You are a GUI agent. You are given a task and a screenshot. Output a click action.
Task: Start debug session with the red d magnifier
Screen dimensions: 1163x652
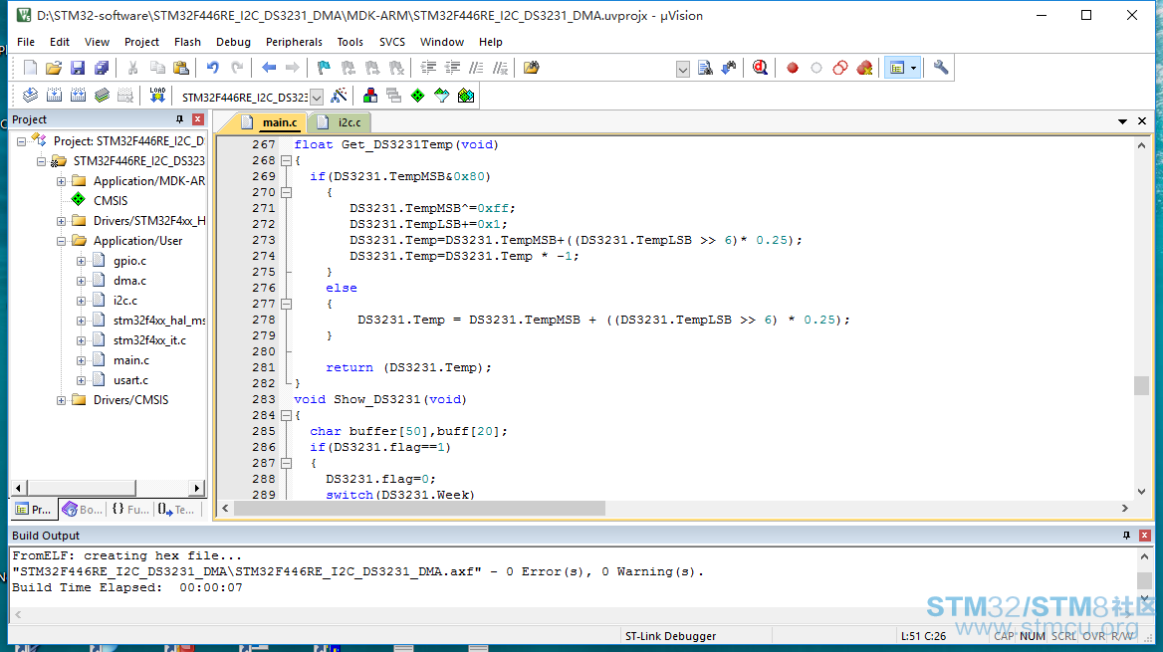click(x=760, y=68)
